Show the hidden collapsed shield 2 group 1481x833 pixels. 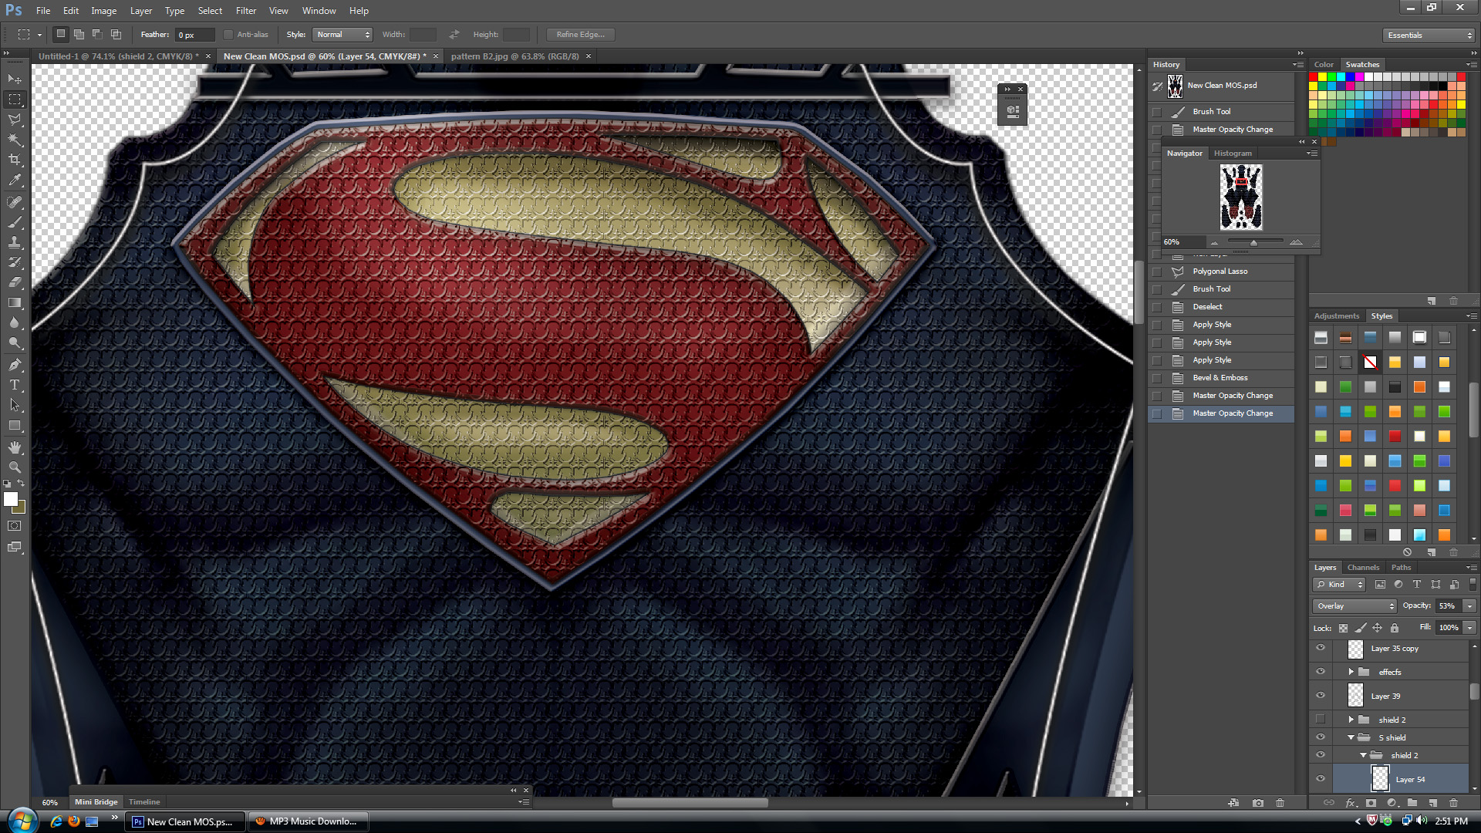point(1321,720)
